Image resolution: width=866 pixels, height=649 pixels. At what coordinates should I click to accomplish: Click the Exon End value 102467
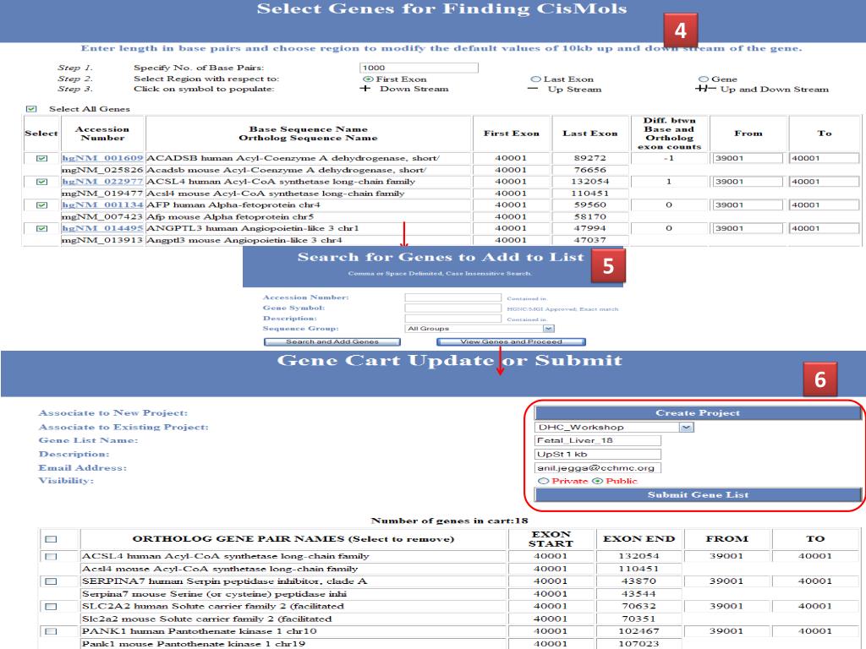(639, 630)
